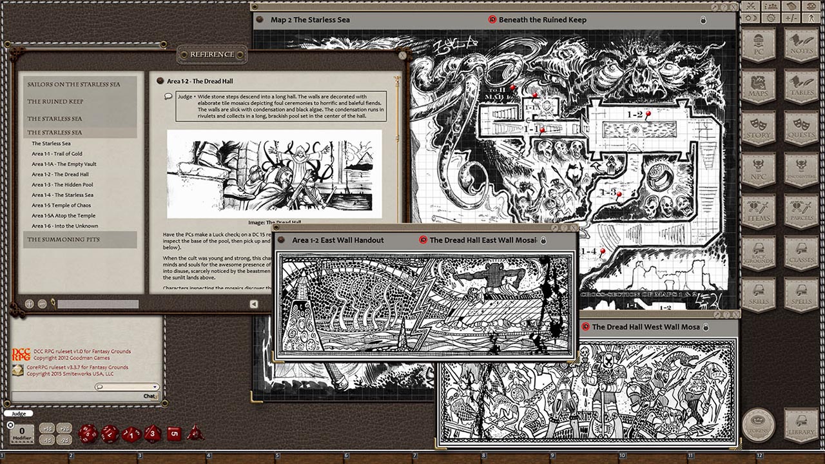Open the combat tracker crossed-swords icon
The height and width of the screenshot is (464, 825).
[x=750, y=6]
